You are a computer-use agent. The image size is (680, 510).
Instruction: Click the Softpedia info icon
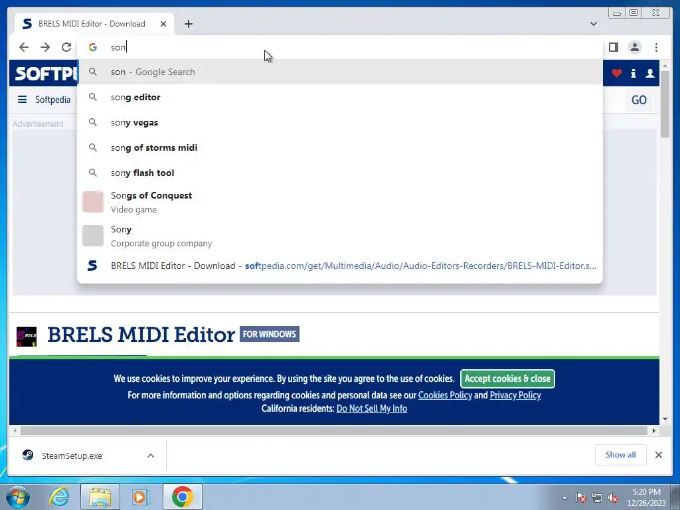pos(633,73)
